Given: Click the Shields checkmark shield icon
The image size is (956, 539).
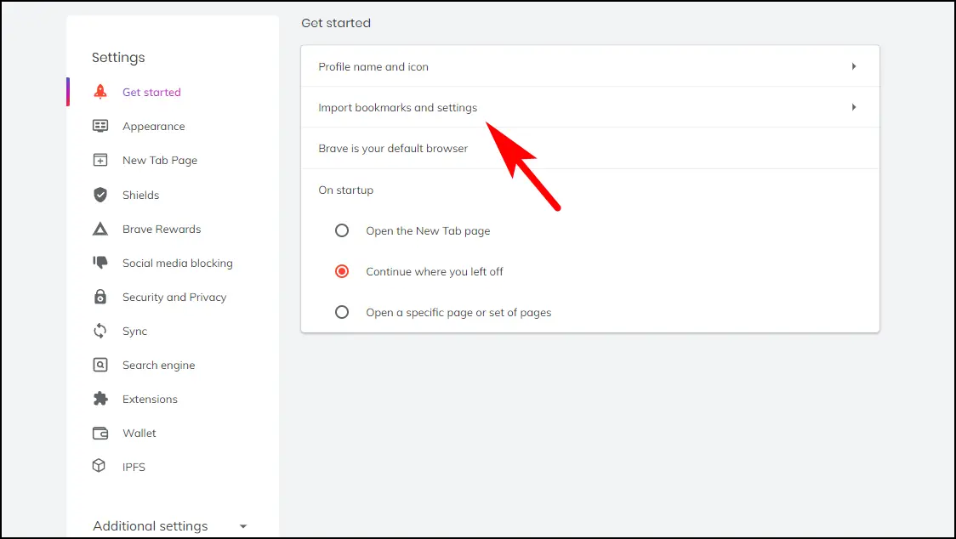Looking at the screenshot, I should point(100,195).
